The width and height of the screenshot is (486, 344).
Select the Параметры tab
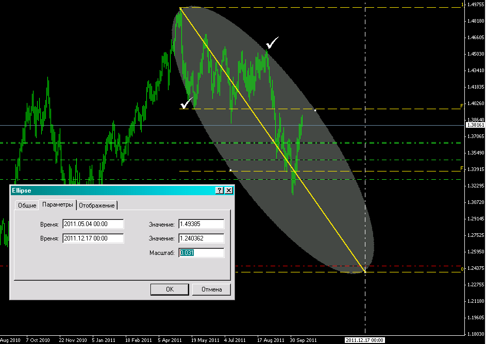click(58, 204)
